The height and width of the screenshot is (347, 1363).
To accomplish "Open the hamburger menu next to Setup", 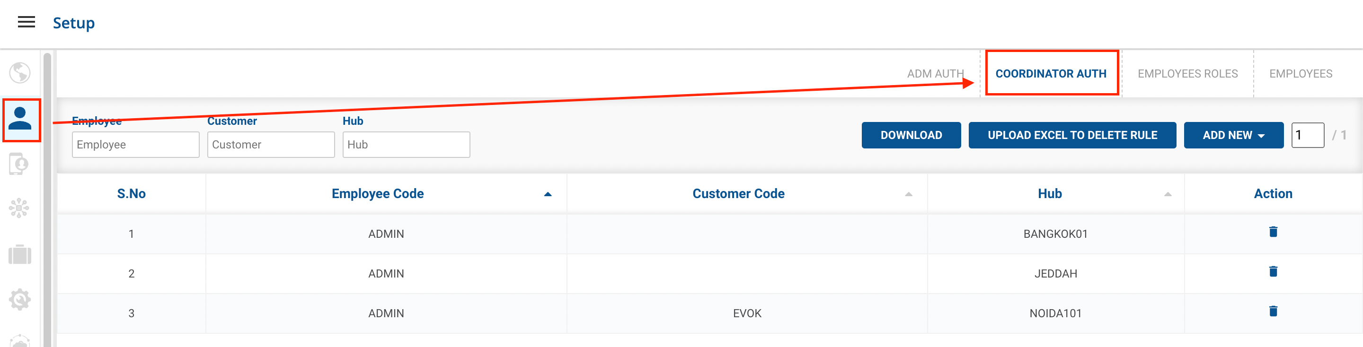I will pos(26,22).
